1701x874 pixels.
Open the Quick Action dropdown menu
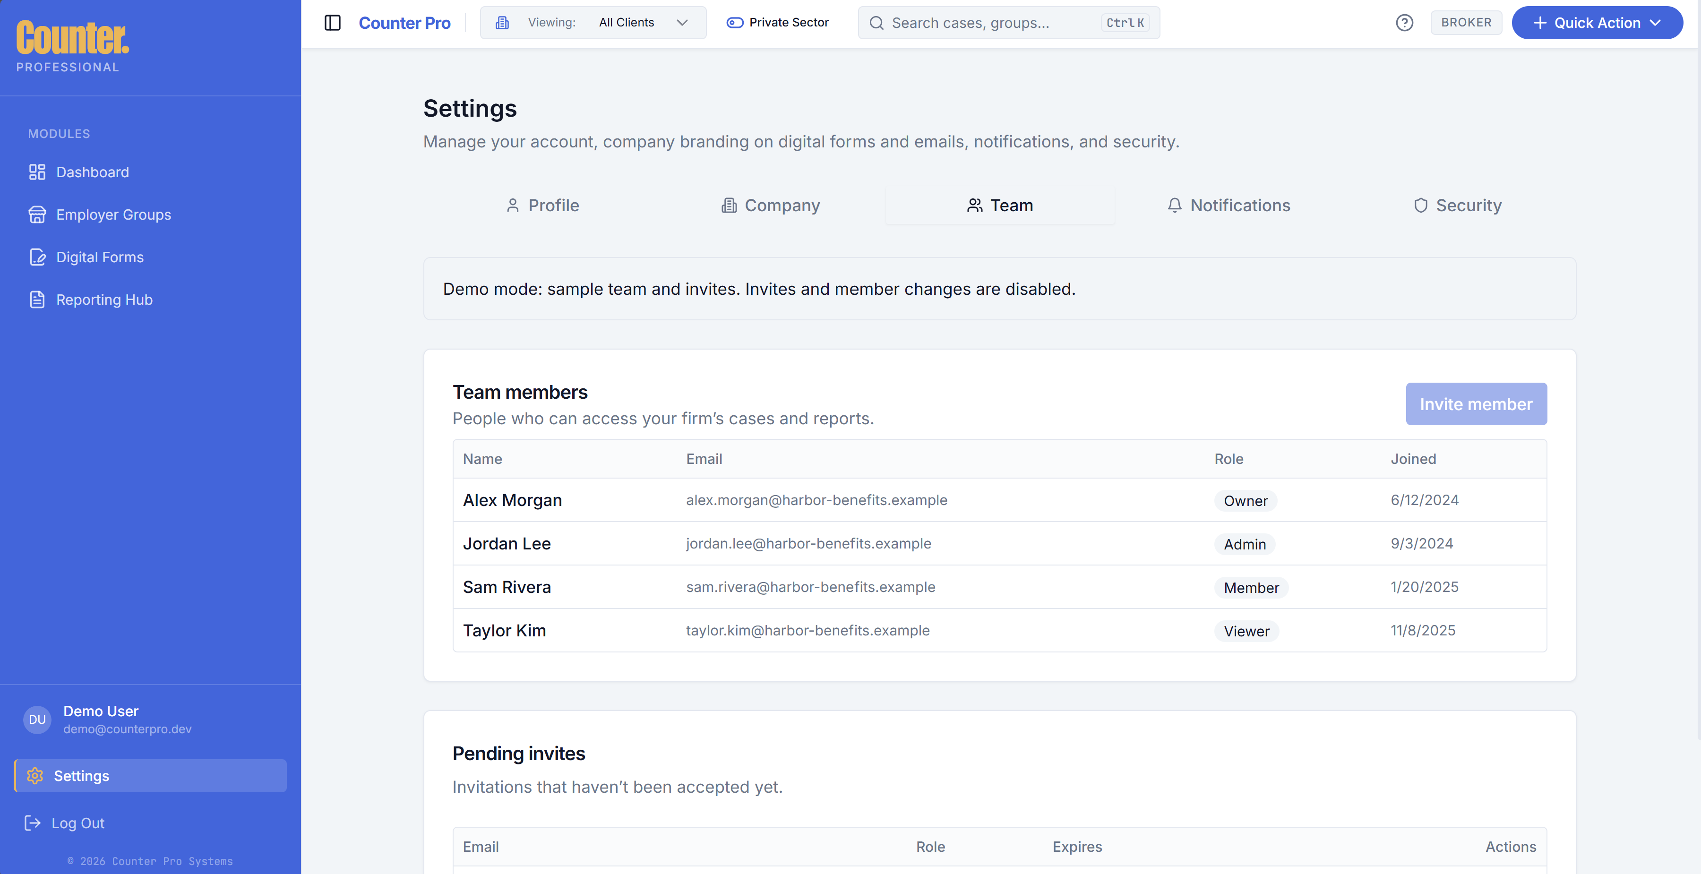1597,23
